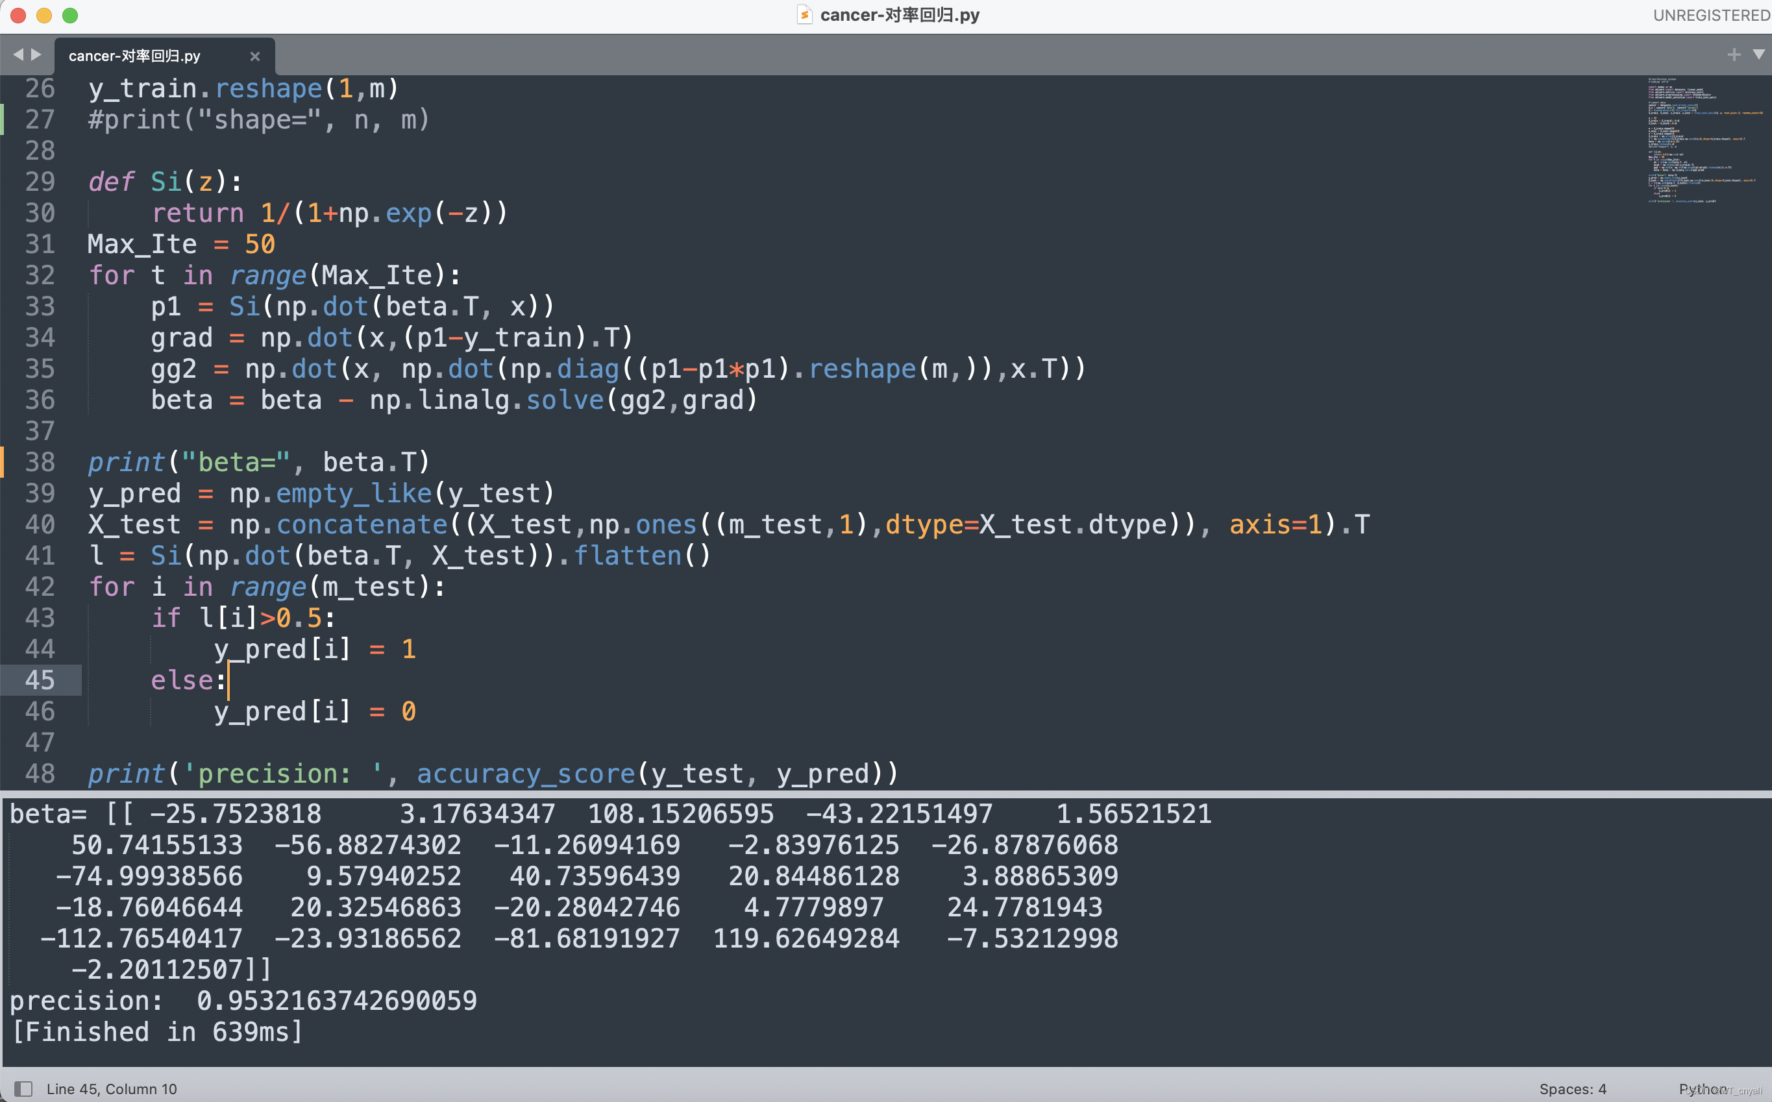Screen dimensions: 1772x1102
Task: Click precision value 0.9532163742690059 in output
Action: pyautogui.click(x=337, y=1001)
